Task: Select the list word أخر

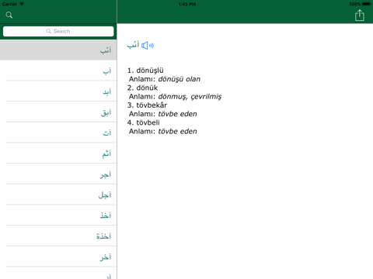Action: (58, 257)
